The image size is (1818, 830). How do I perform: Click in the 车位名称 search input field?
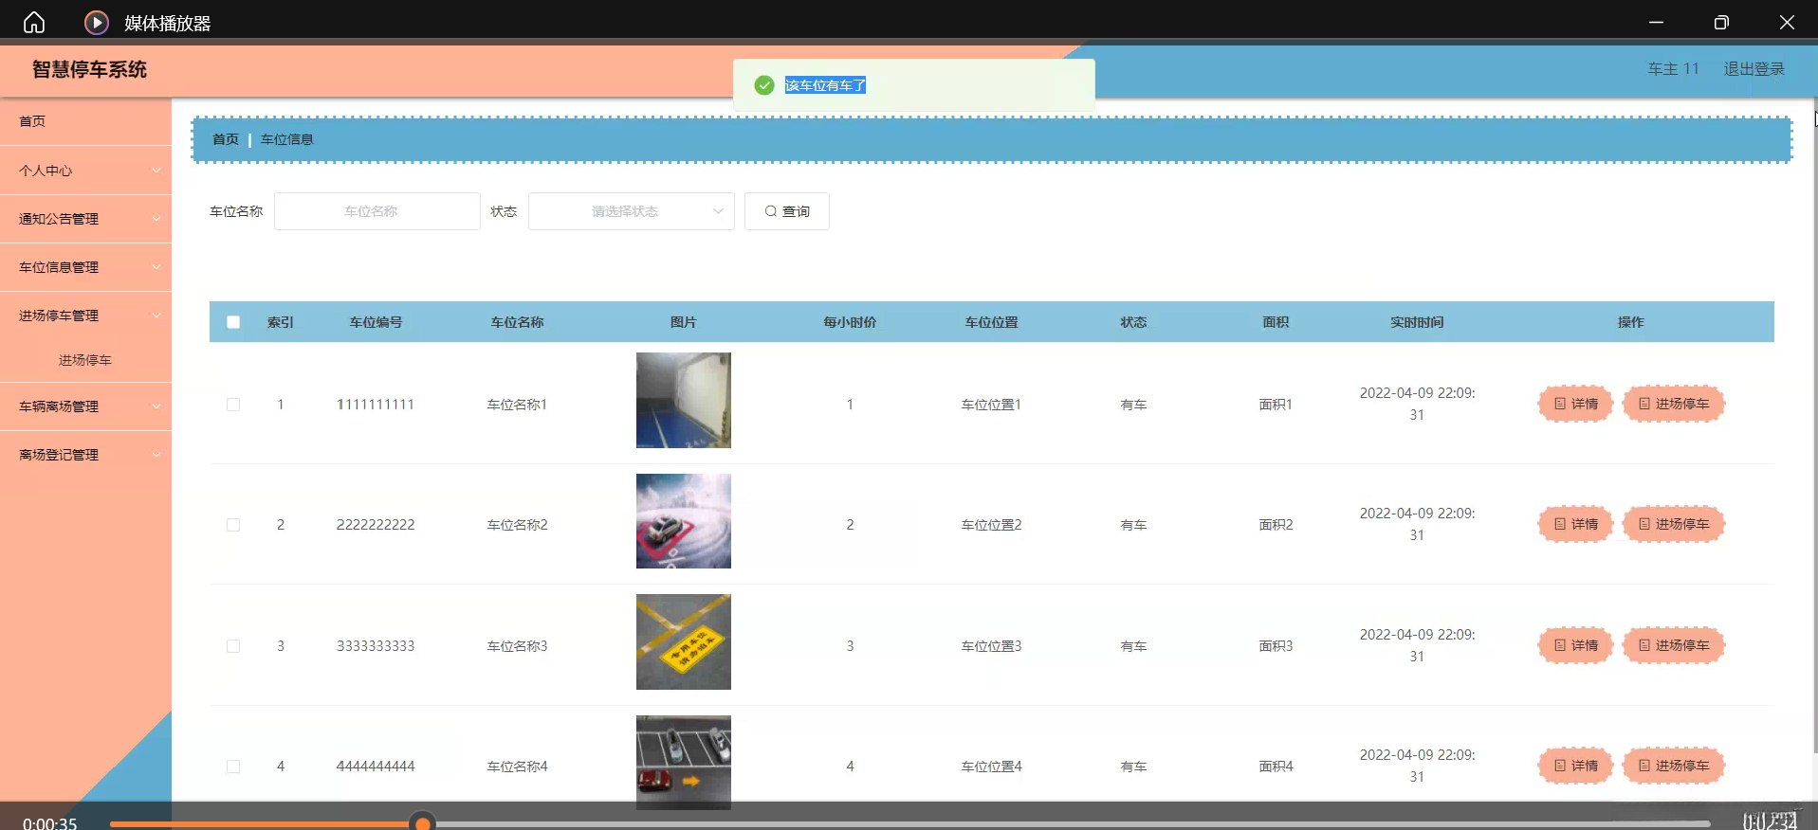(377, 211)
